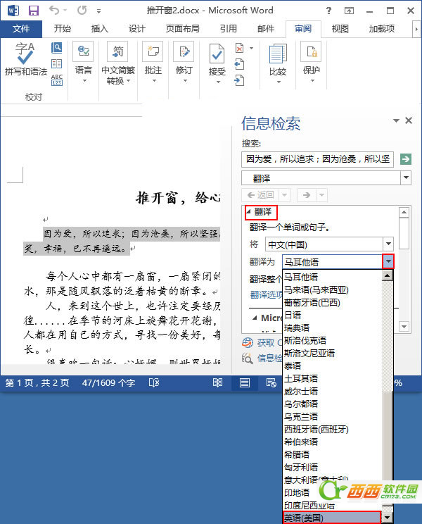The height and width of the screenshot is (524, 422).
Task: Open the Forward history dropdown arrow
Action: (321, 195)
